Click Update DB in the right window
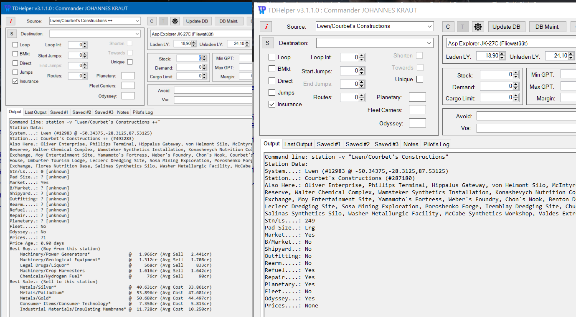The image size is (576, 317). pyautogui.click(x=506, y=27)
